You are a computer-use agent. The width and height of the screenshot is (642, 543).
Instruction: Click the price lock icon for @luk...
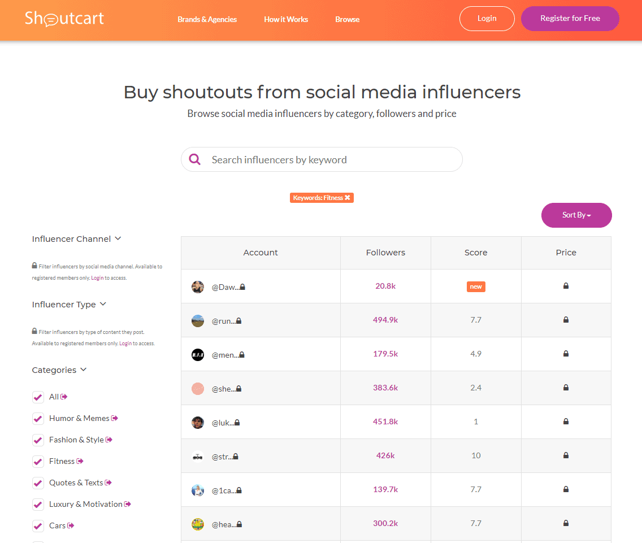coord(566,422)
